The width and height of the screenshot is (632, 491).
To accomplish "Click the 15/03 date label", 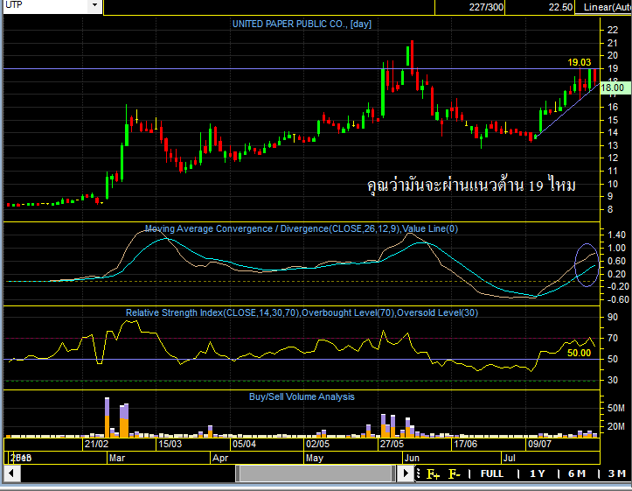I will coord(170,445).
